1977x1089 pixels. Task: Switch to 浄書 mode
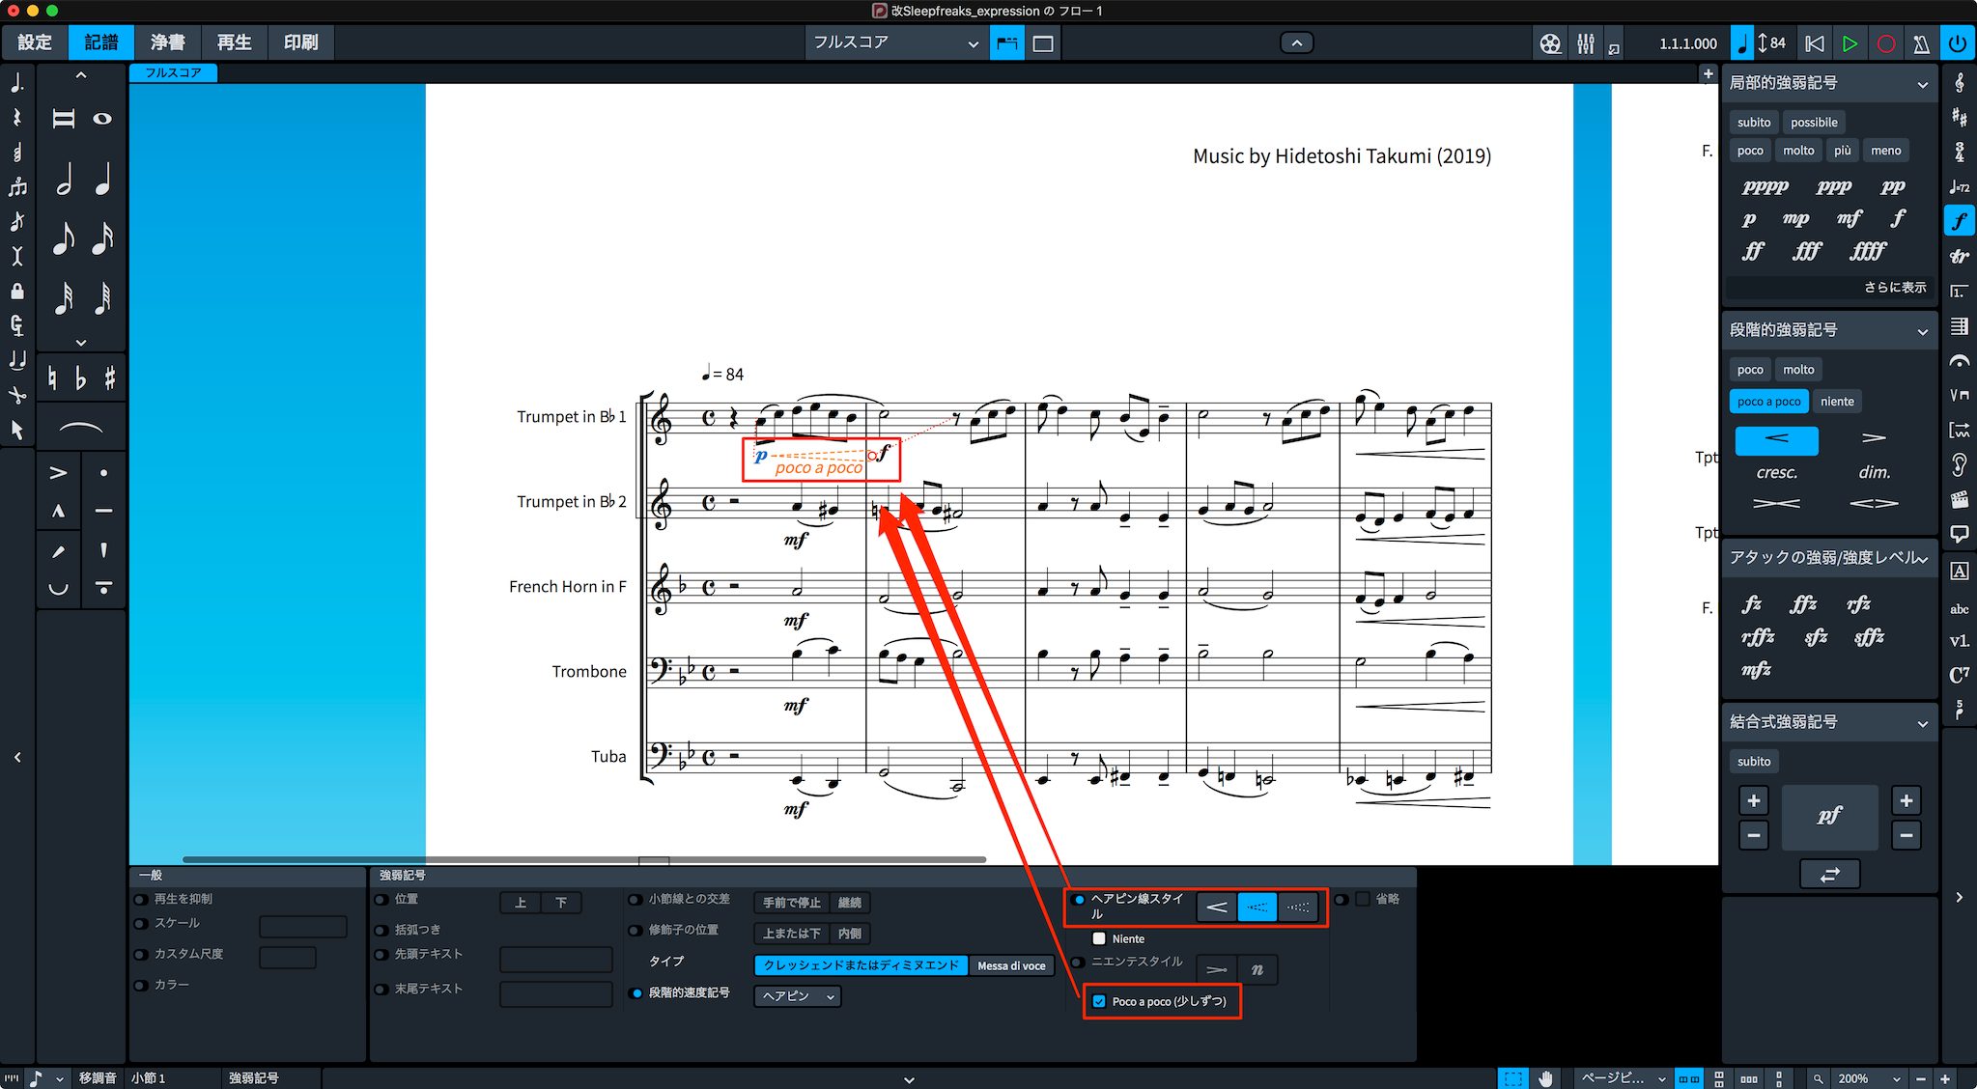[167, 42]
